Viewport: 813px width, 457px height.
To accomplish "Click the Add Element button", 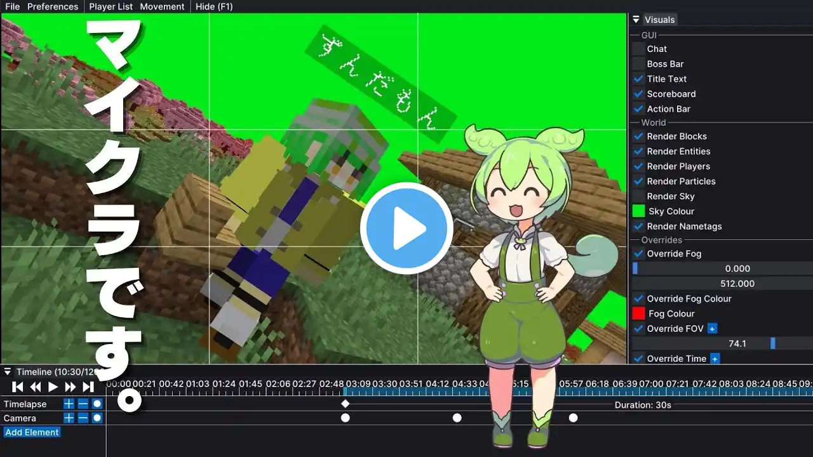I will click(x=32, y=432).
